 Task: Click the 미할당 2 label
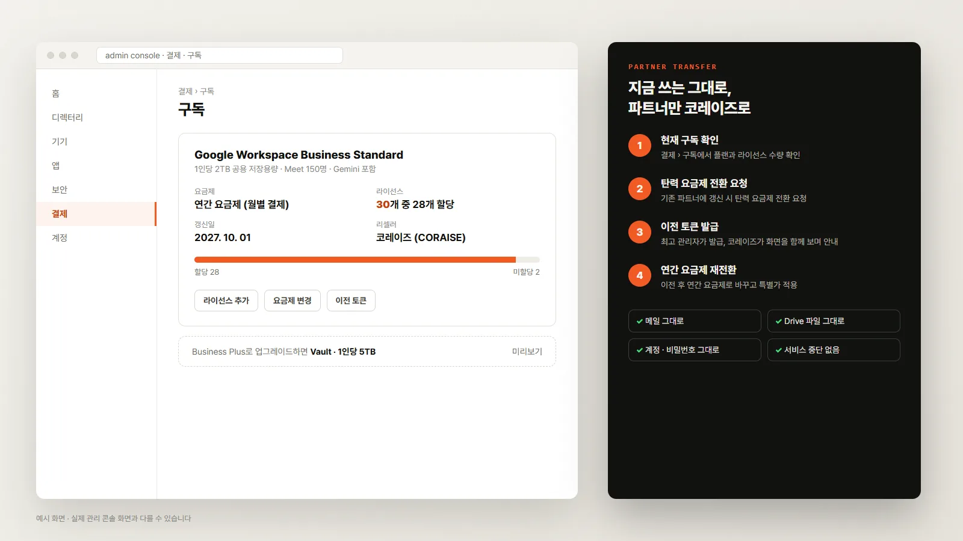click(526, 272)
